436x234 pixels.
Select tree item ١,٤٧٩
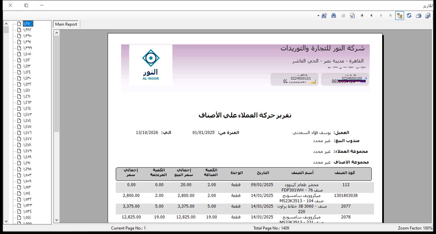click(x=27, y=151)
